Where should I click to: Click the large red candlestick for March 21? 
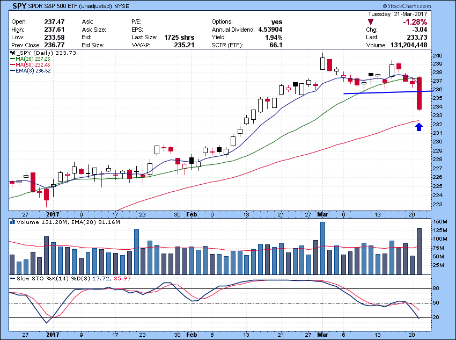(419, 93)
